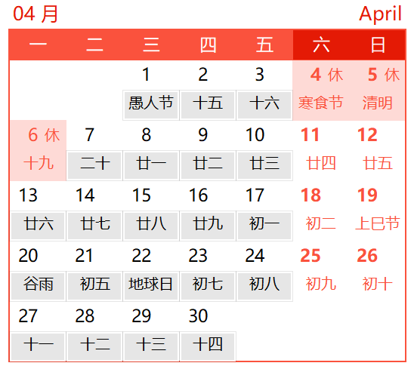Screen dimensions: 414x366
Task: Click date 8 with lunar 廿一
Action: point(151,151)
